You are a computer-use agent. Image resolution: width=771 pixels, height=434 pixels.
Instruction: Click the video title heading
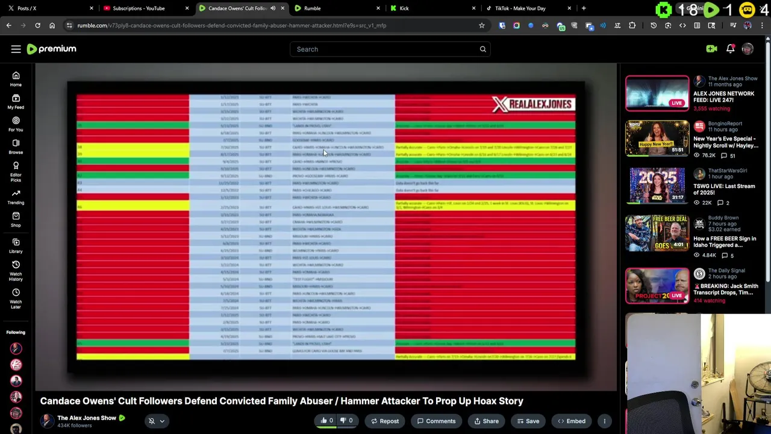click(281, 401)
